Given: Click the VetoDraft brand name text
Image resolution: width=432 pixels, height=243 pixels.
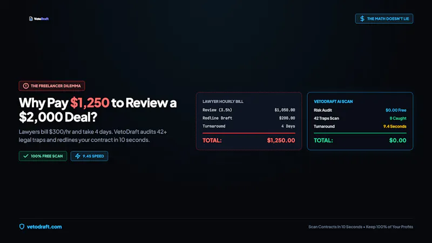Looking at the screenshot, I should [42, 19].
